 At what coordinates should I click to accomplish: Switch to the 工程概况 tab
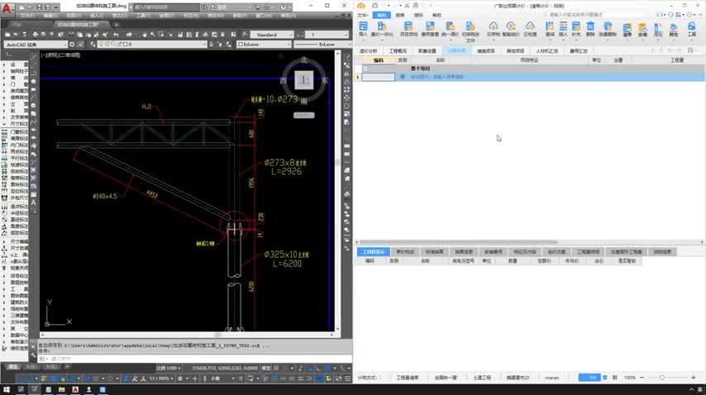(398, 50)
